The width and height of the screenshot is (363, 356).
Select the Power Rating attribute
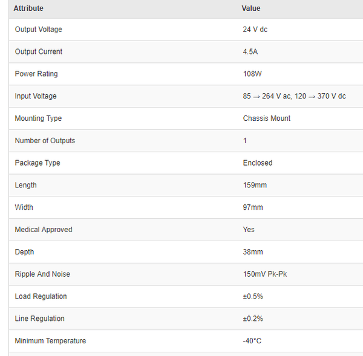click(36, 74)
